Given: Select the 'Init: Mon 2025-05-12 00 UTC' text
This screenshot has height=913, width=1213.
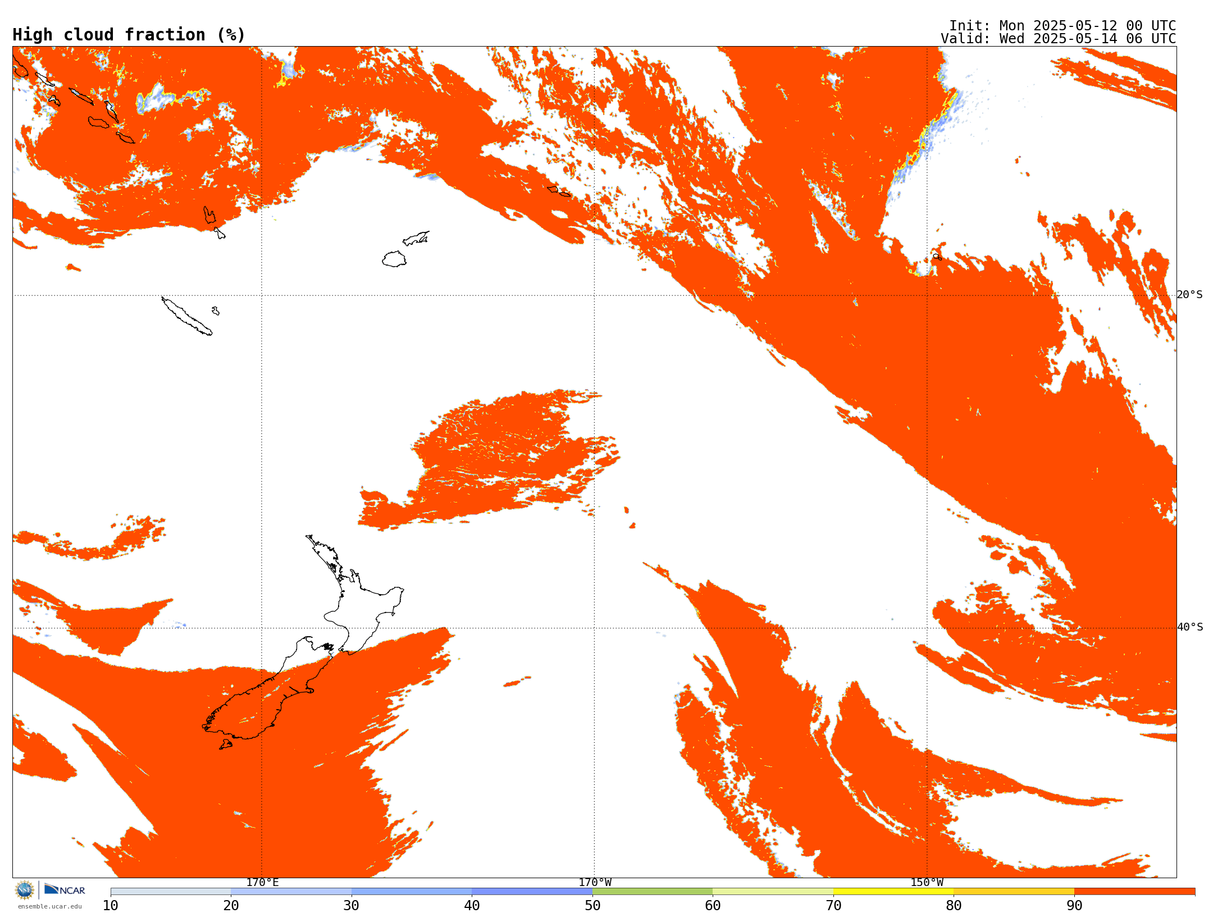Looking at the screenshot, I should [1062, 26].
